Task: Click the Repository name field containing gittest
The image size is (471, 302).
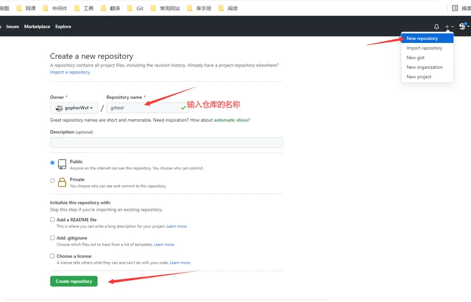Action: pyautogui.click(x=148, y=108)
